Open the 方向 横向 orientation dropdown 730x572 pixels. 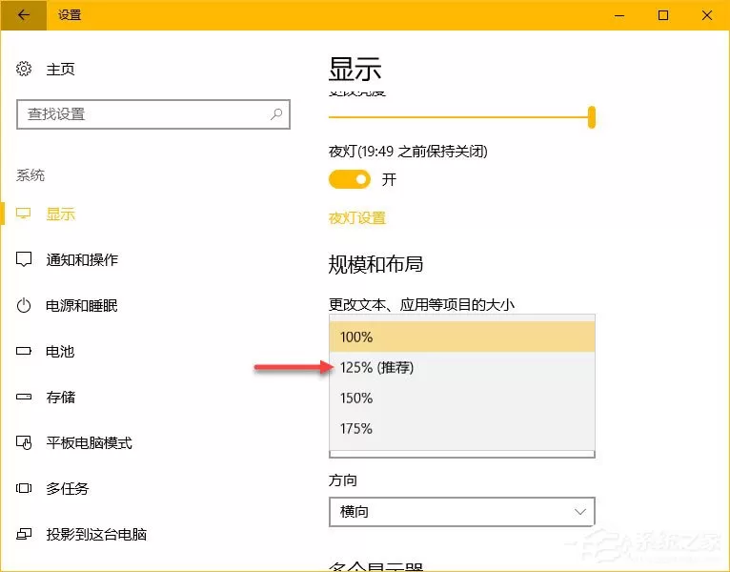462,512
